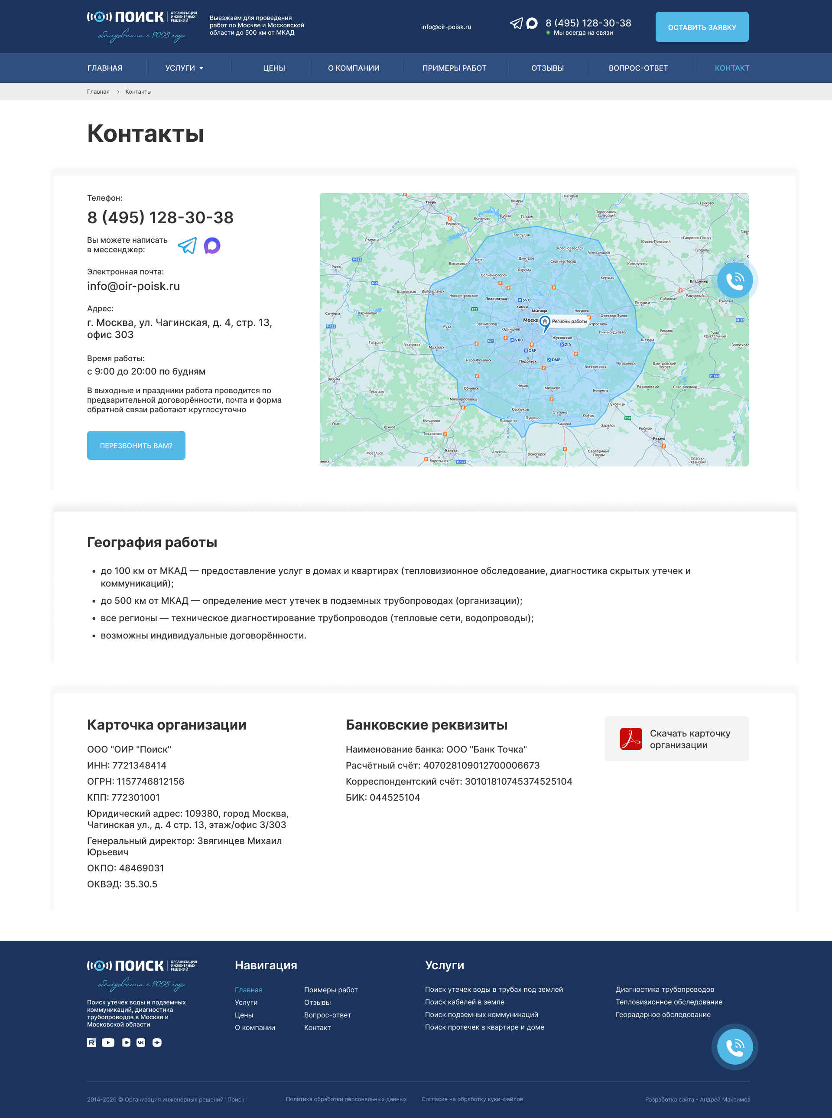Expand the УСЛУГИ dropdown arrow
832x1118 pixels.
[x=201, y=68]
